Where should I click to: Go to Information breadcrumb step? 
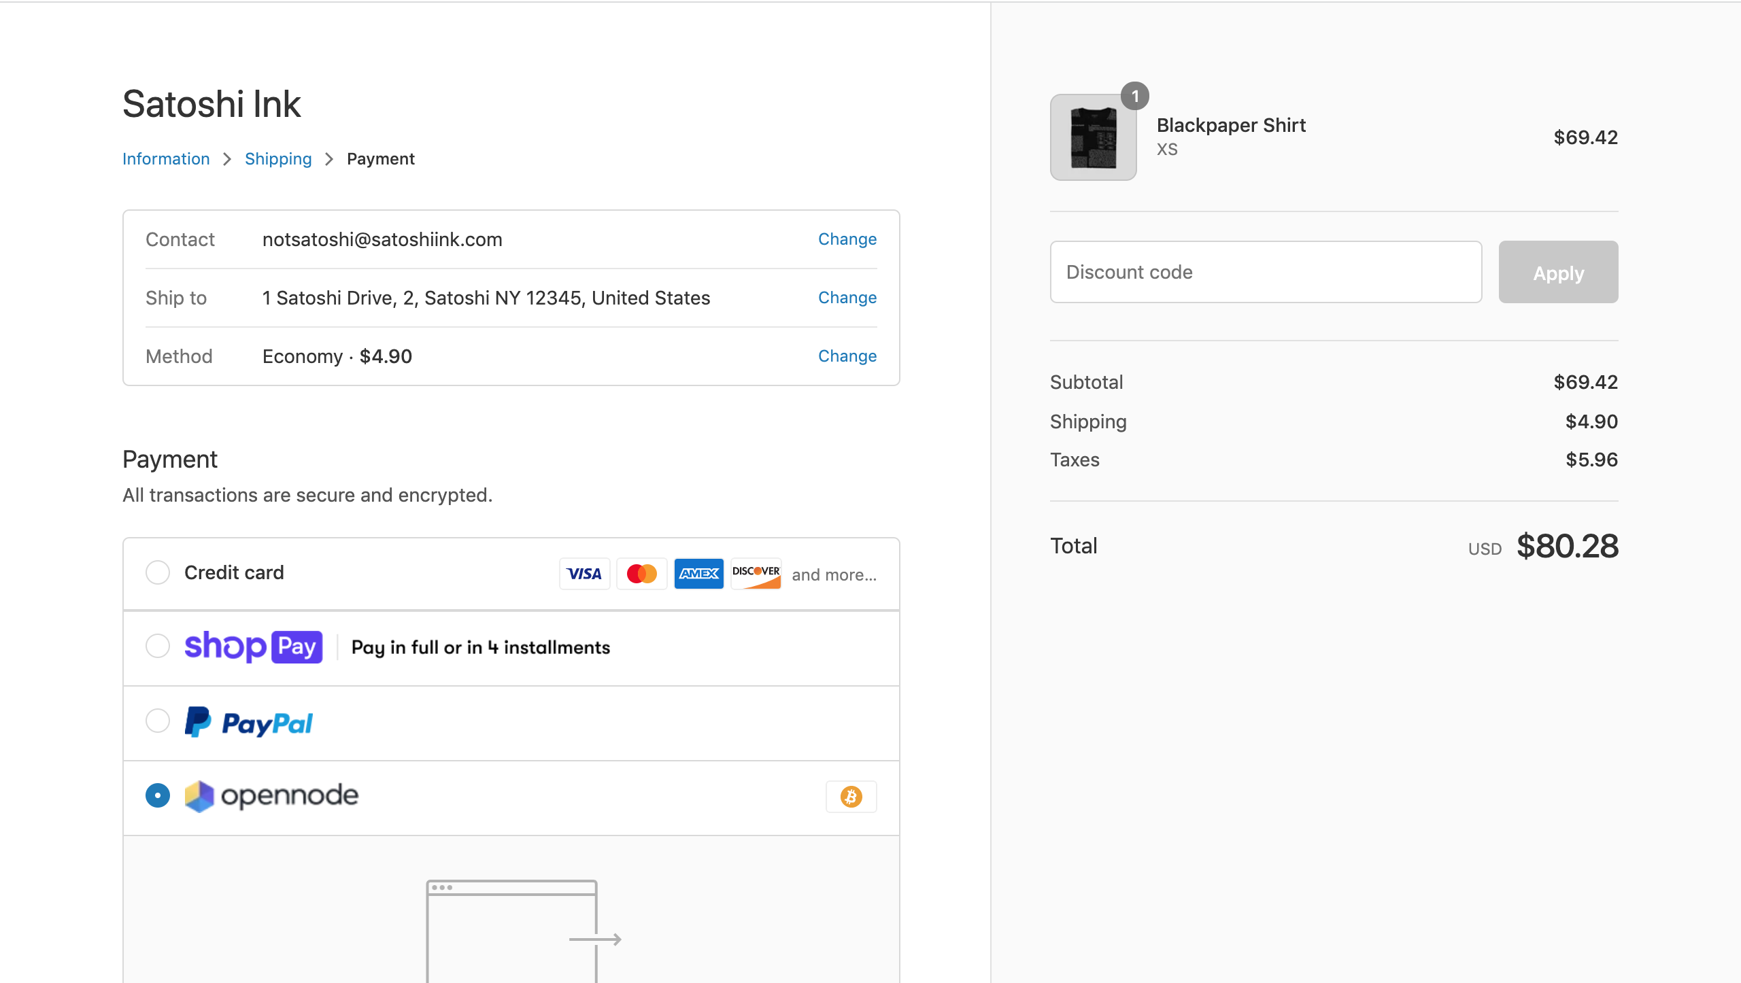[x=166, y=159]
